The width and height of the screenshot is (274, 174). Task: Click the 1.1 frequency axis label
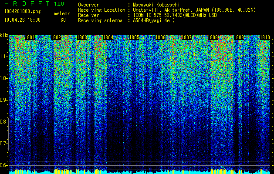coord(3,57)
